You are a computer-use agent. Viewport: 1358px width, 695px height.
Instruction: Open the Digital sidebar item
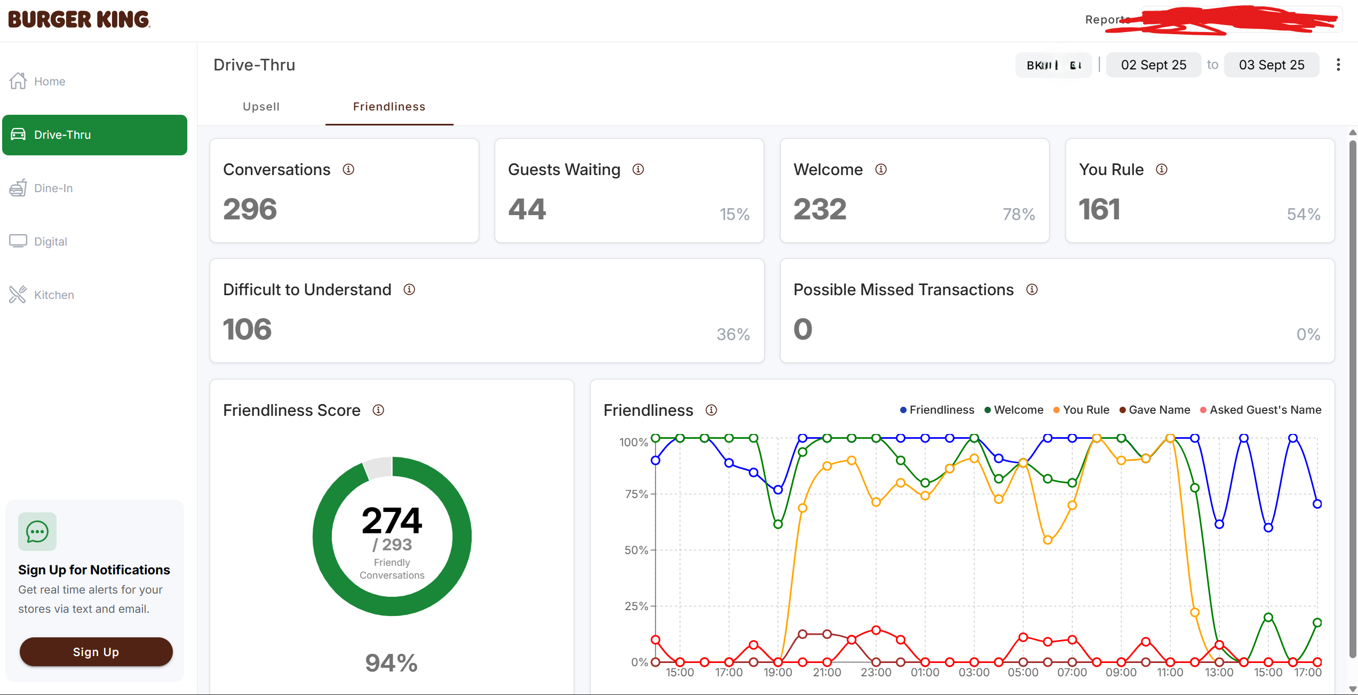(x=94, y=241)
